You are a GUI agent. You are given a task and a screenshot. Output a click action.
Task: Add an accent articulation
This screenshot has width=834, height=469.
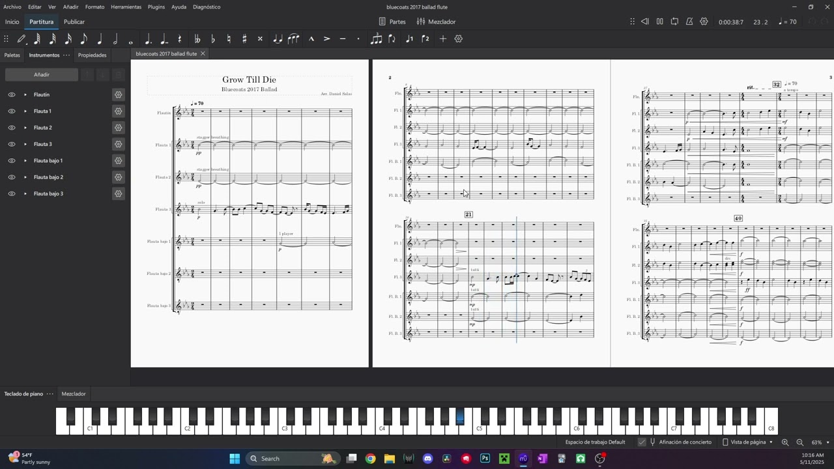tap(327, 39)
